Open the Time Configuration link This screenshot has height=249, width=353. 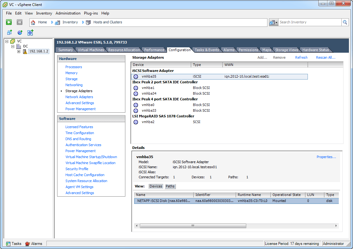coord(80,133)
